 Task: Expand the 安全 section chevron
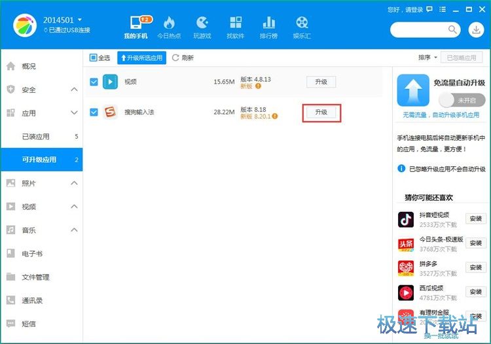[x=74, y=90]
